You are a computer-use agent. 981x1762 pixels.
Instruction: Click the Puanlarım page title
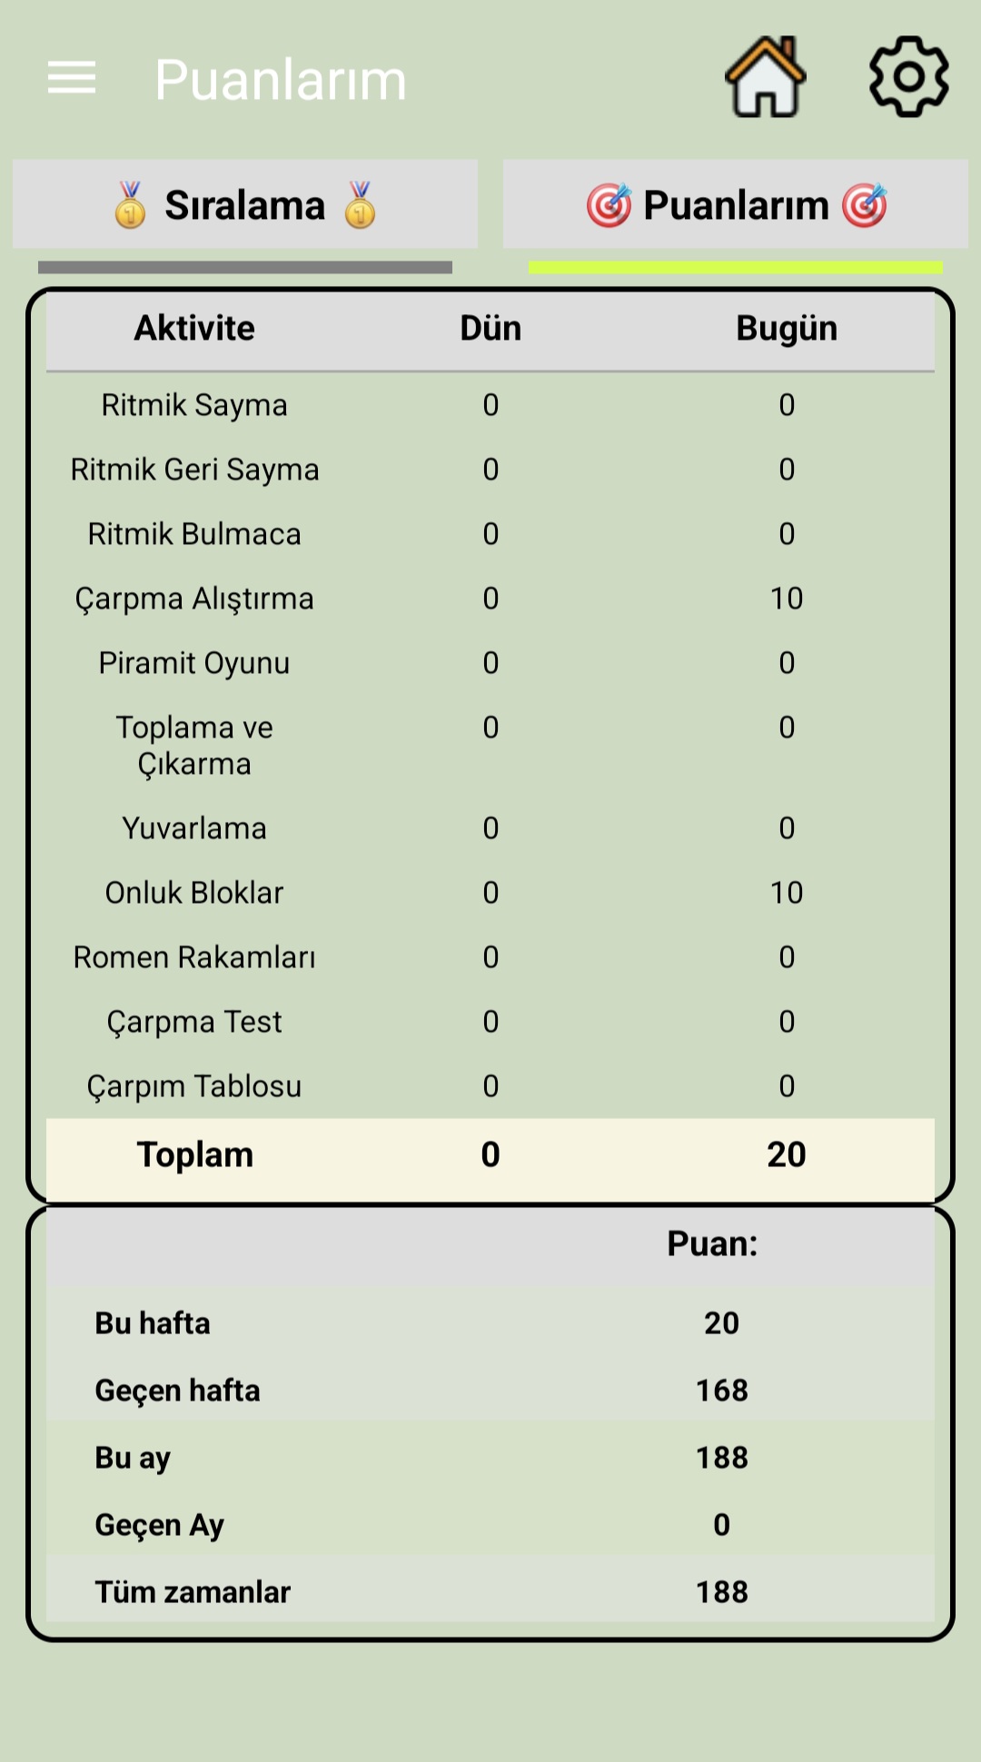coord(281,80)
